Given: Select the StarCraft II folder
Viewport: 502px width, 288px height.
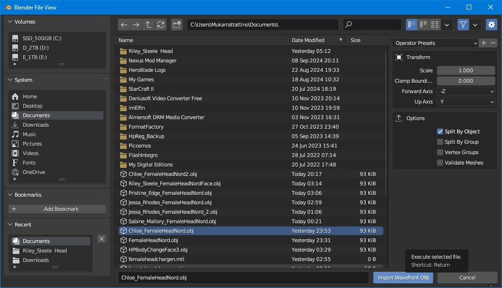Looking at the screenshot, I should [251, 89].
